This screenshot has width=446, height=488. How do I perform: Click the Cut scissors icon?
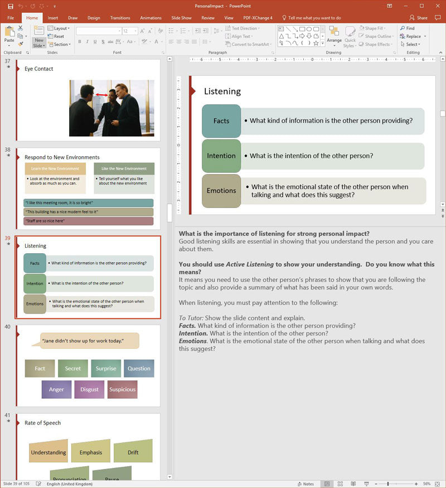point(20,28)
